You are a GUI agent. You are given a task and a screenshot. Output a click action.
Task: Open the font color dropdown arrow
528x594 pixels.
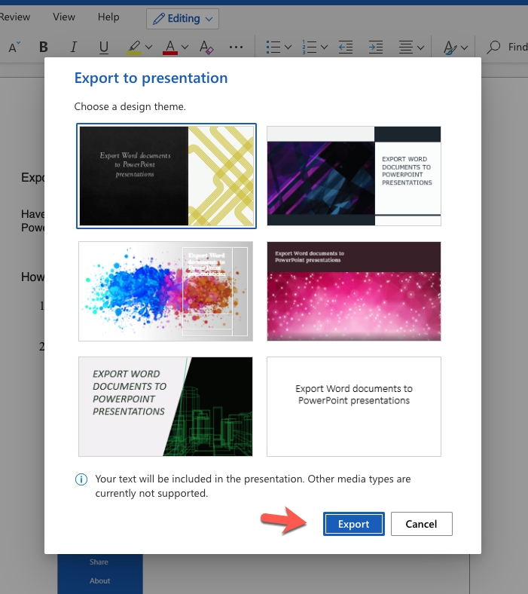pos(185,47)
